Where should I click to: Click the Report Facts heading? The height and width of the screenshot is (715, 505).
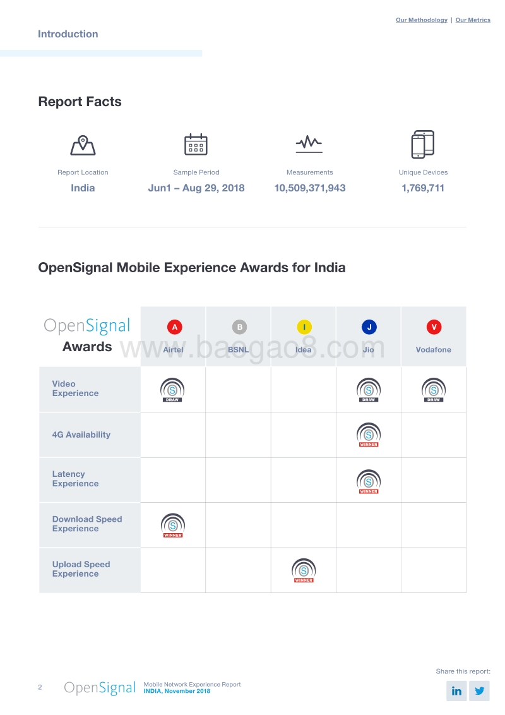pos(80,101)
